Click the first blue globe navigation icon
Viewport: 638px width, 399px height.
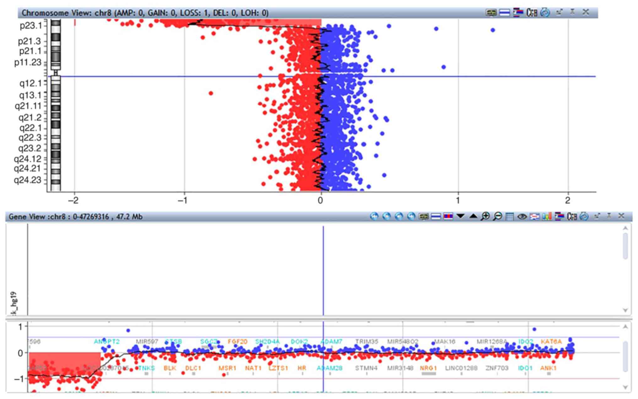point(374,216)
